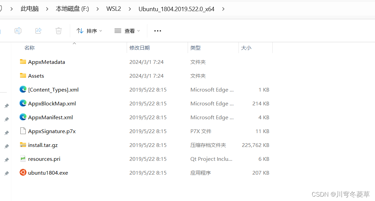Viewport: 375px width, 201px height.
Task: Expand chevron after WSL2 breadcrumb
Action: (x=130, y=9)
